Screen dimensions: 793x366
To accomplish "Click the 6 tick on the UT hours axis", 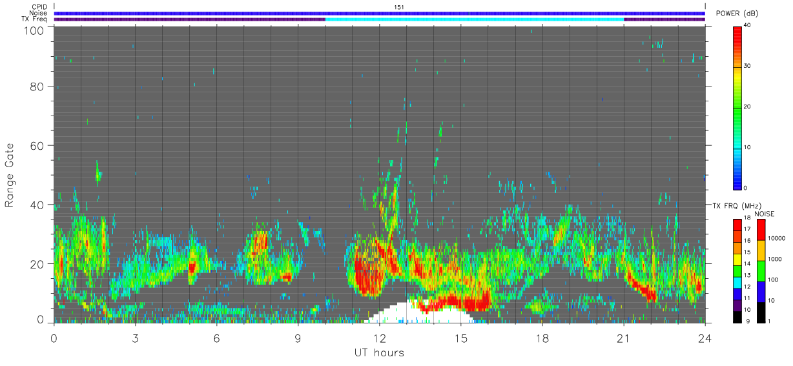I will click(x=216, y=338).
